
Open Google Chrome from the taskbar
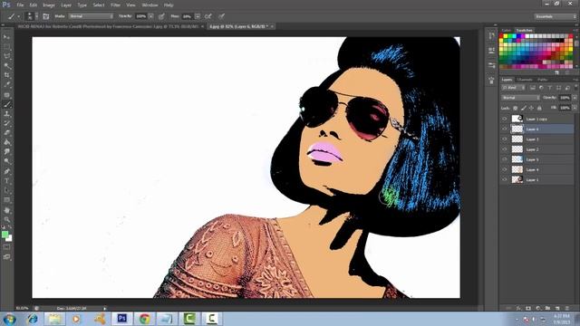pyautogui.click(x=145, y=319)
